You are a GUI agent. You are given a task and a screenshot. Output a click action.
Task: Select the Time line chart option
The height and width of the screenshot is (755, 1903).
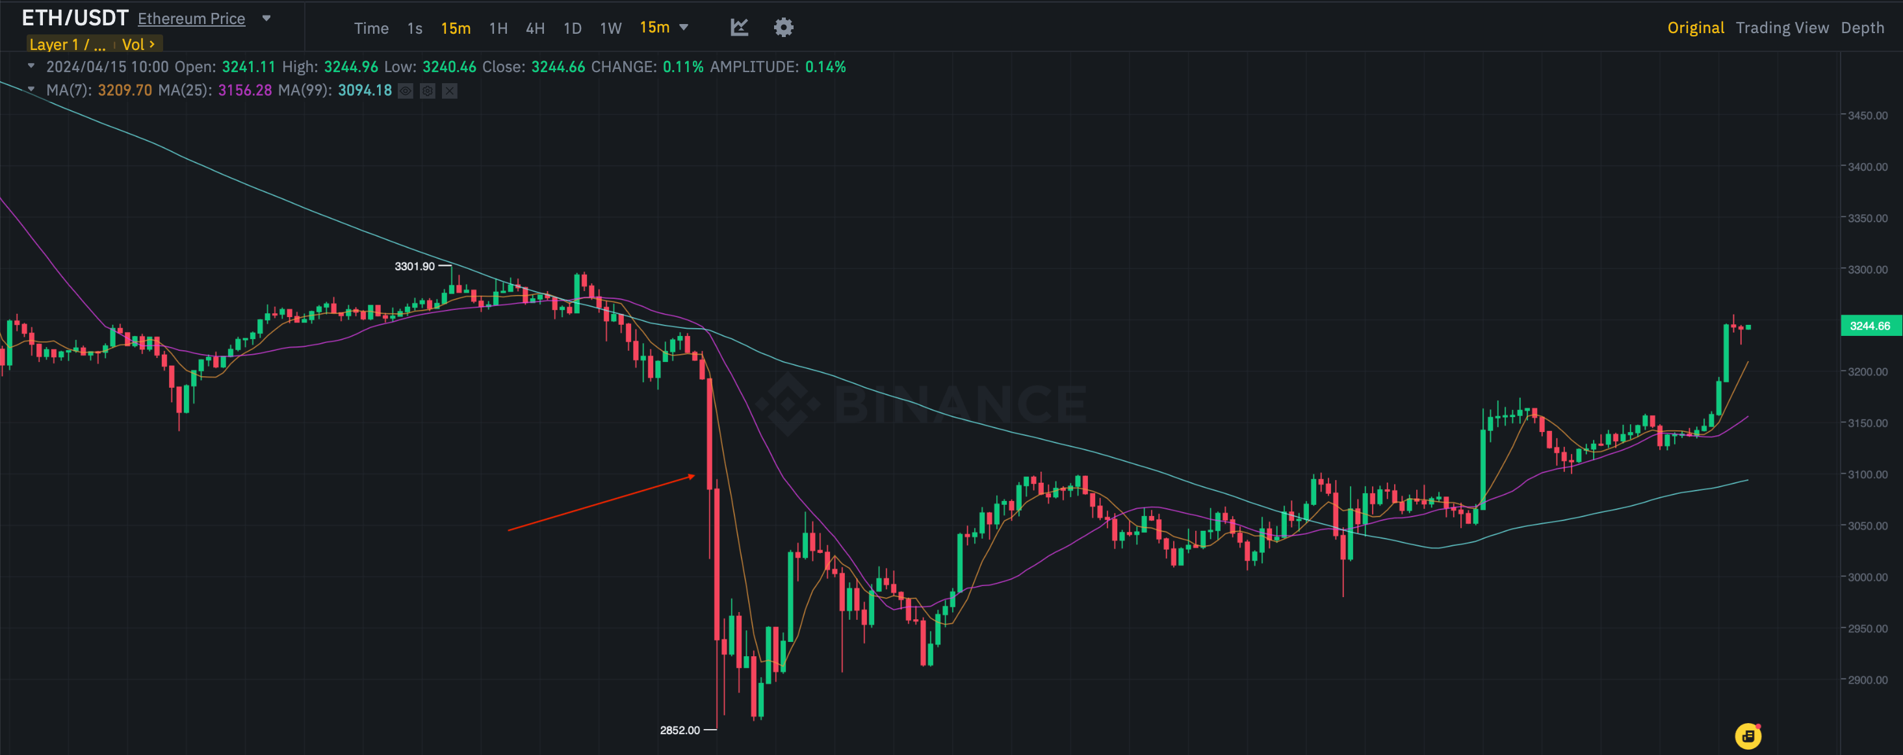pos(371,28)
